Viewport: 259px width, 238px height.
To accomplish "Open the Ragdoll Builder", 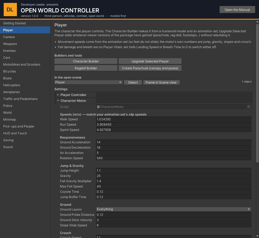I will (x=86, y=68).
